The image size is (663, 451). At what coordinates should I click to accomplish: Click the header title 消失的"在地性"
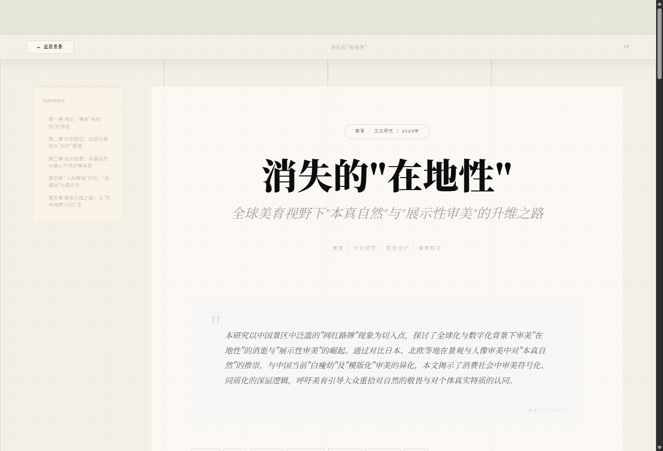(x=348, y=47)
